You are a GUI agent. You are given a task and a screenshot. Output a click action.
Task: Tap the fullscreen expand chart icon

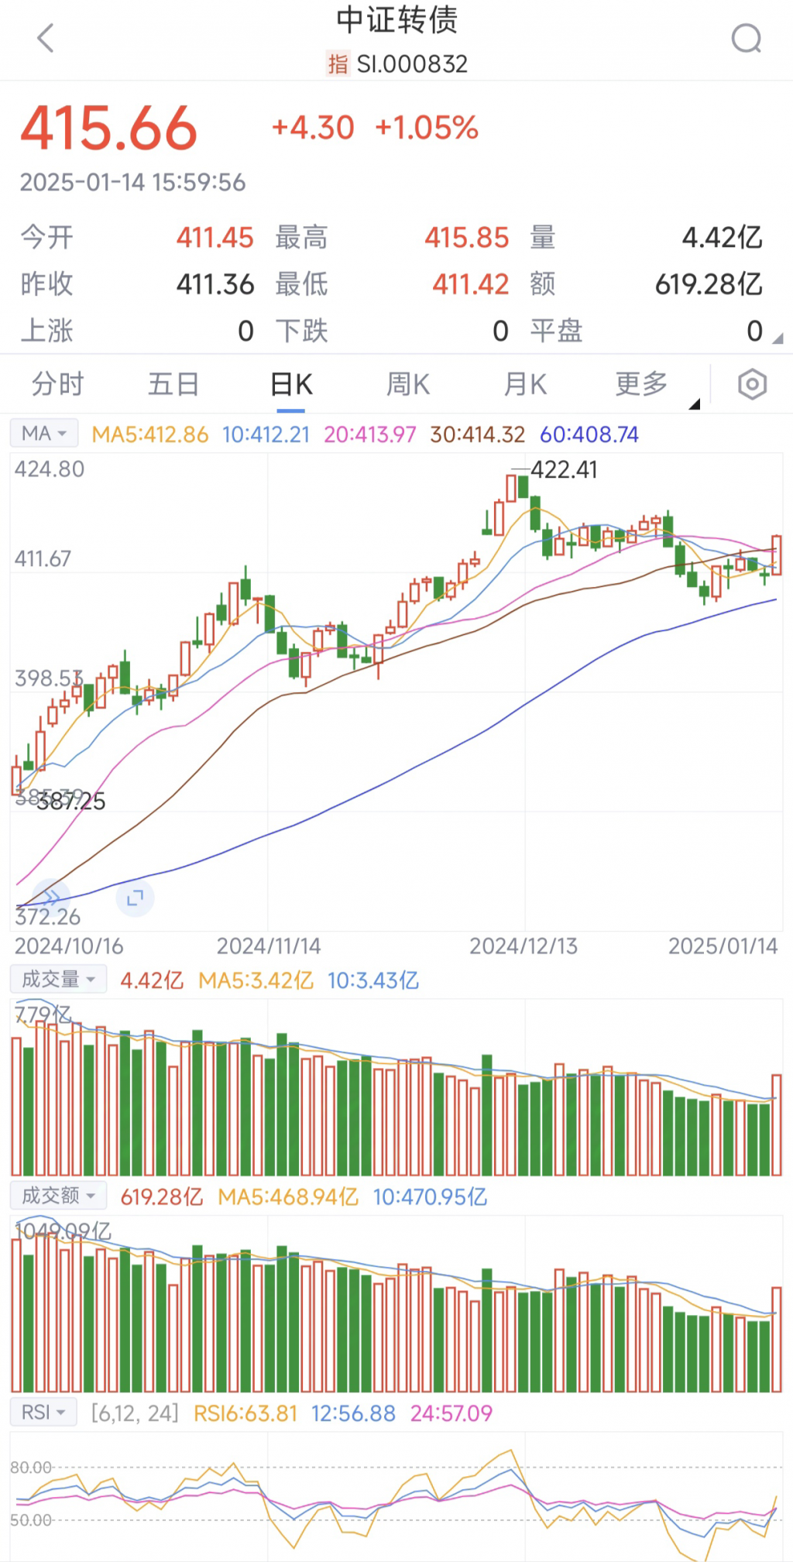[x=136, y=898]
